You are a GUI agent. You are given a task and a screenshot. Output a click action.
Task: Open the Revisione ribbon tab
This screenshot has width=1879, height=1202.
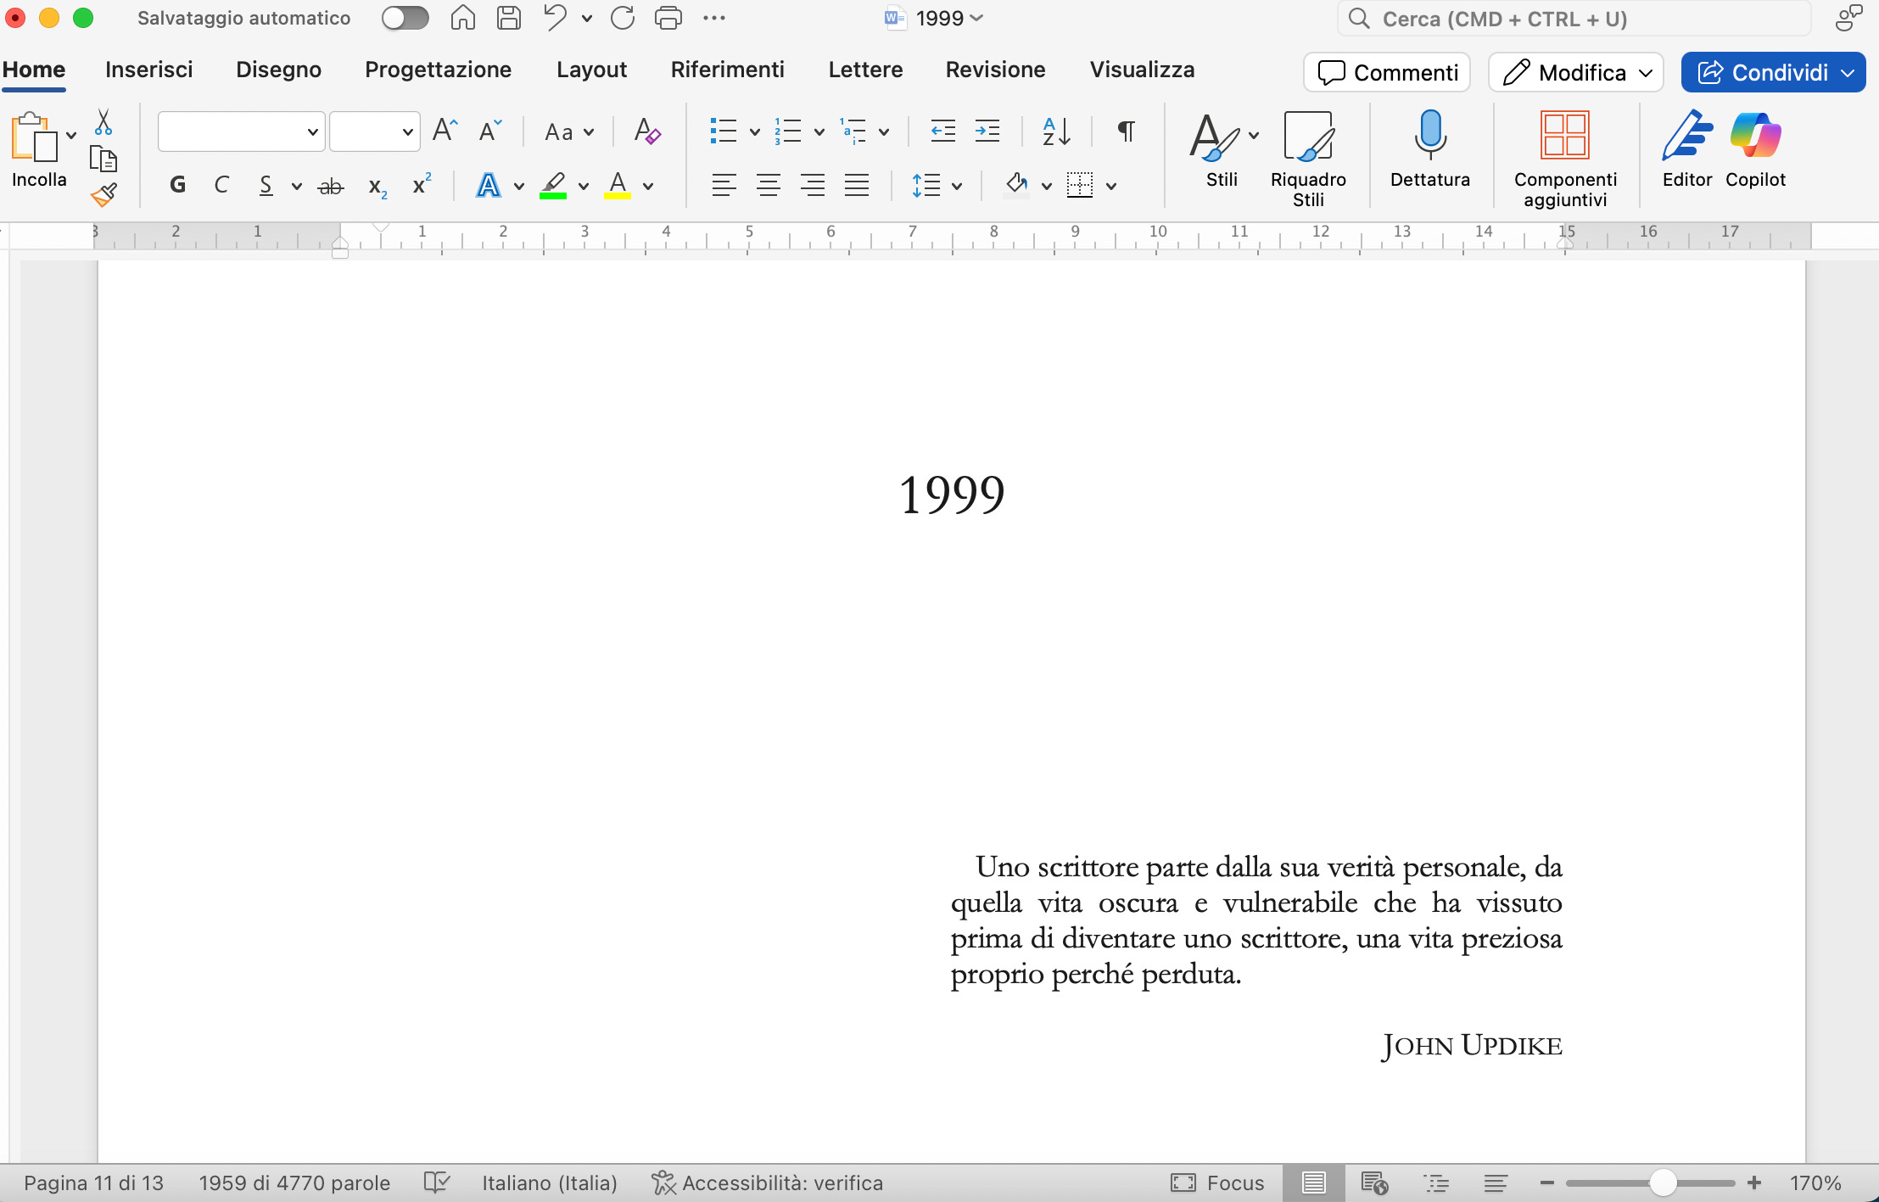(x=995, y=70)
